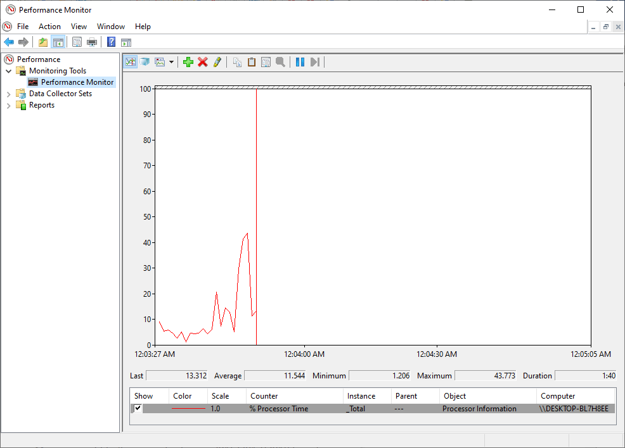Image resolution: width=625 pixels, height=448 pixels.
Task: Click the Copy Properties icon
Action: point(237,61)
